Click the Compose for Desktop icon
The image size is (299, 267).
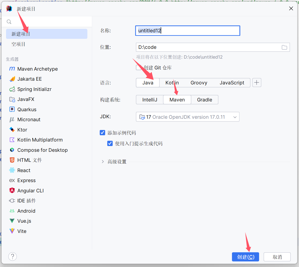[12, 150]
